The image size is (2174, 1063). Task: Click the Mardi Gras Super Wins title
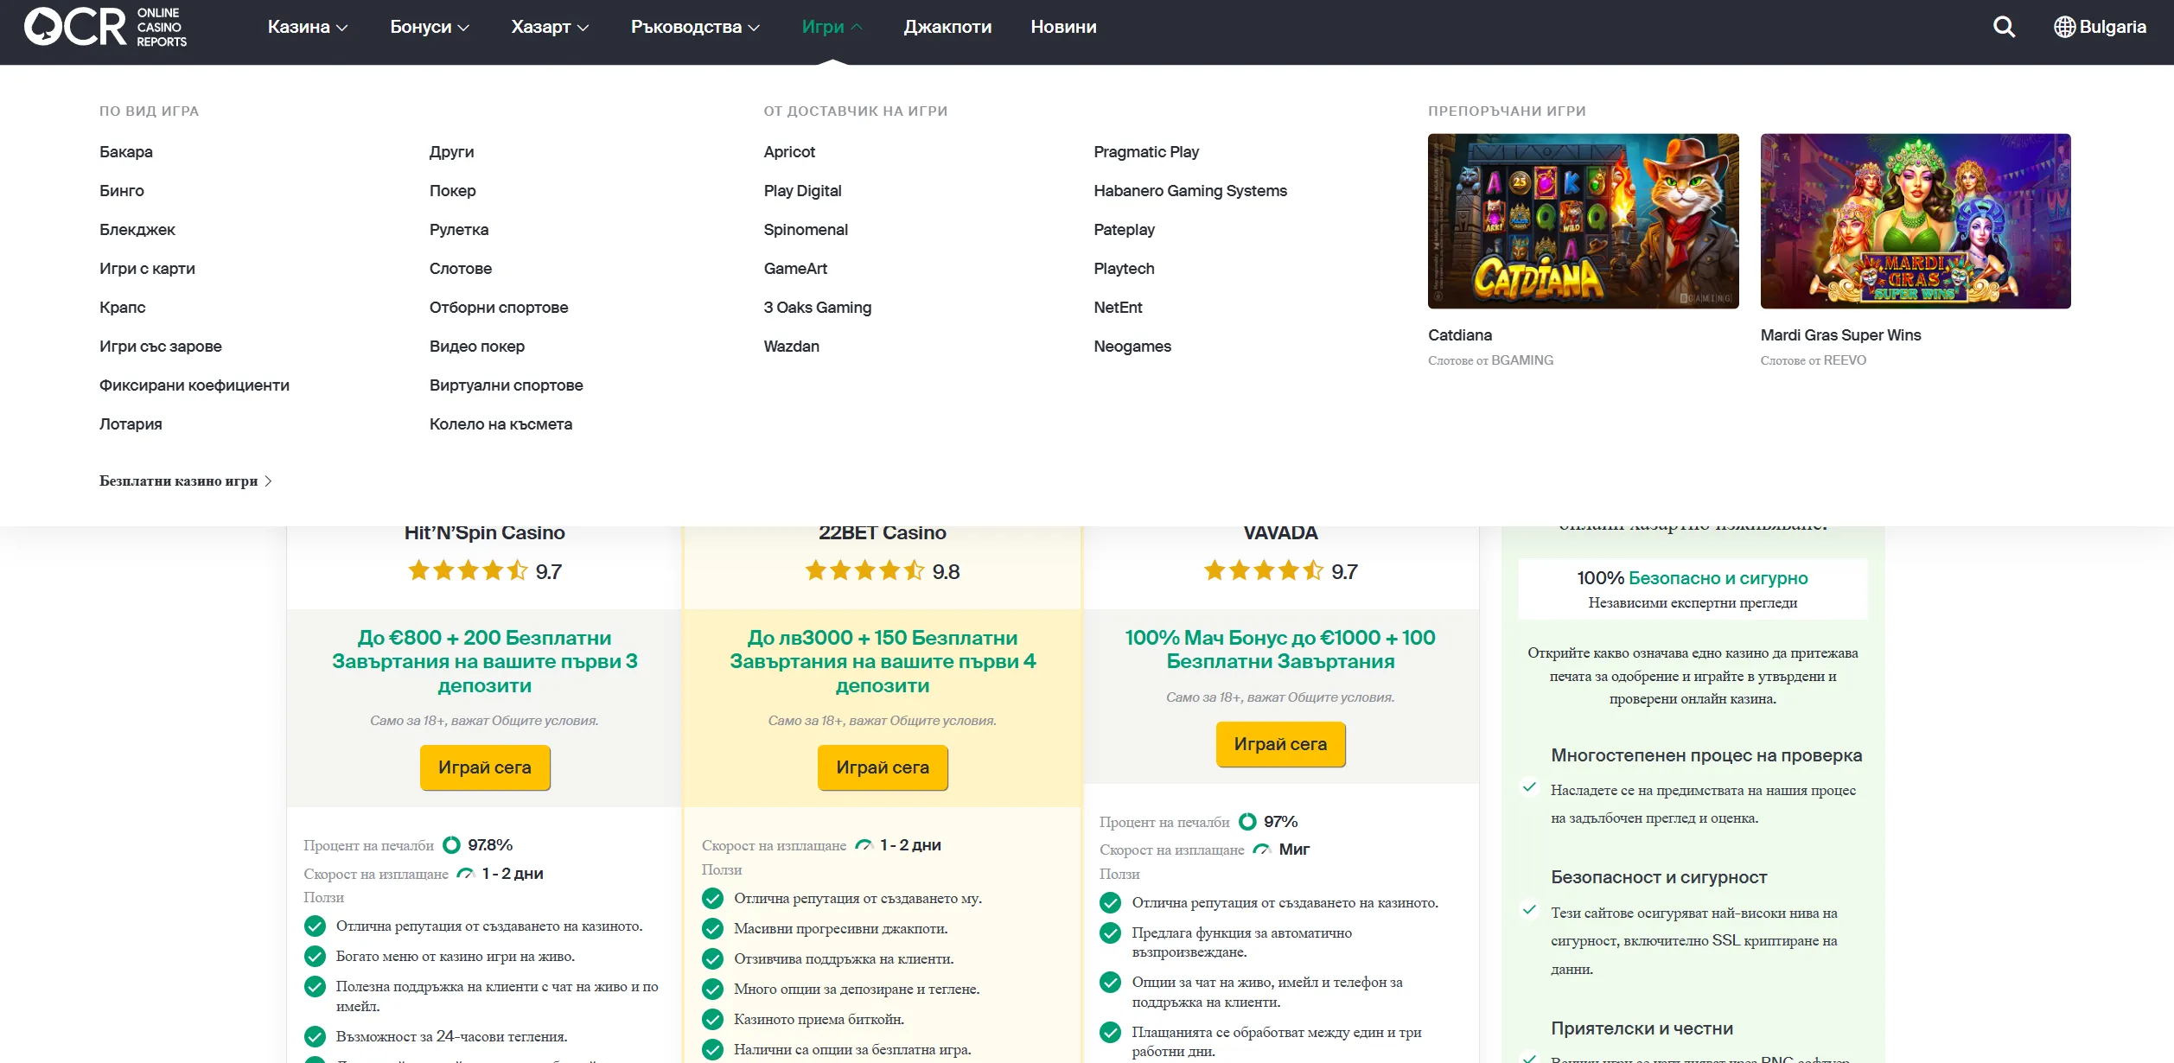1840,335
